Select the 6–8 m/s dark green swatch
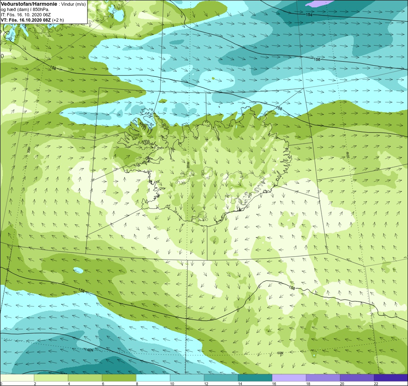 (119, 377)
